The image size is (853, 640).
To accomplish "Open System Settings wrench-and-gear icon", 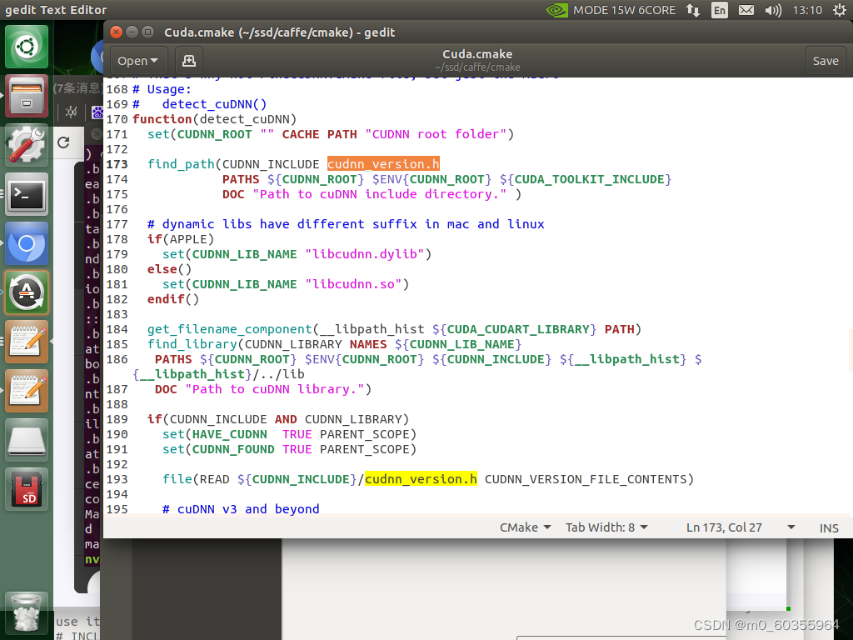I will [x=27, y=145].
